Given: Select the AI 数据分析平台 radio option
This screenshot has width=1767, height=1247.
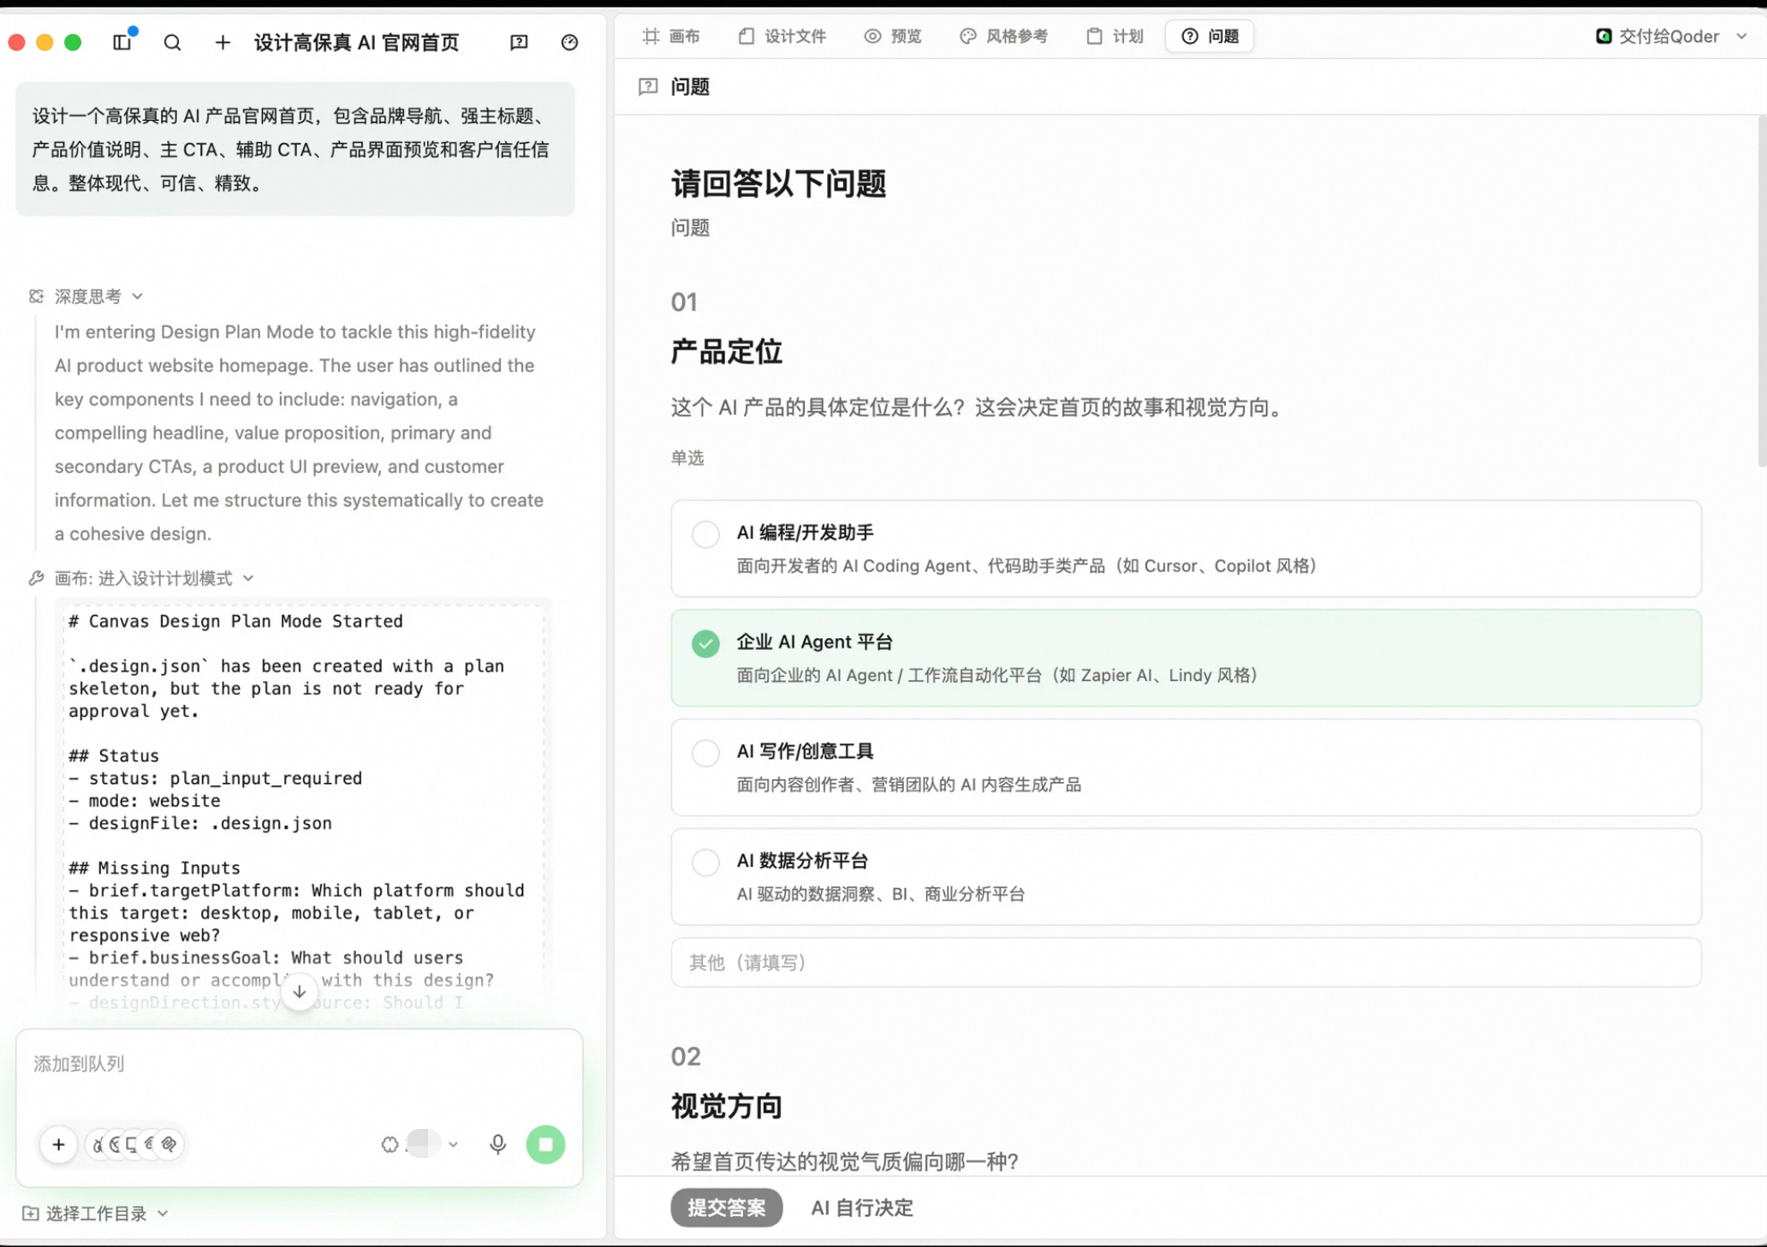Looking at the screenshot, I should pyautogui.click(x=705, y=862).
